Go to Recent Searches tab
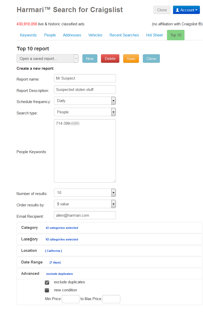Viewport: 203px width, 312px height. point(124,35)
